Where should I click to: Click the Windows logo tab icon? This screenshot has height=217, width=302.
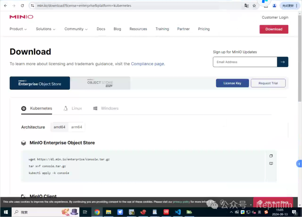click(x=95, y=108)
